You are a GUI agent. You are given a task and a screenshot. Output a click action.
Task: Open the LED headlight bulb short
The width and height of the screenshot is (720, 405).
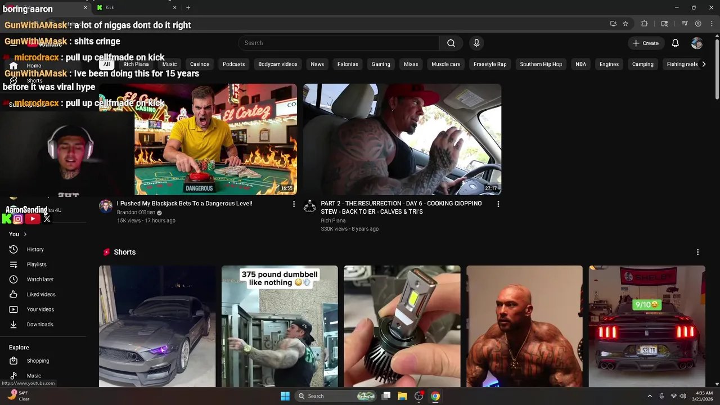click(402, 326)
